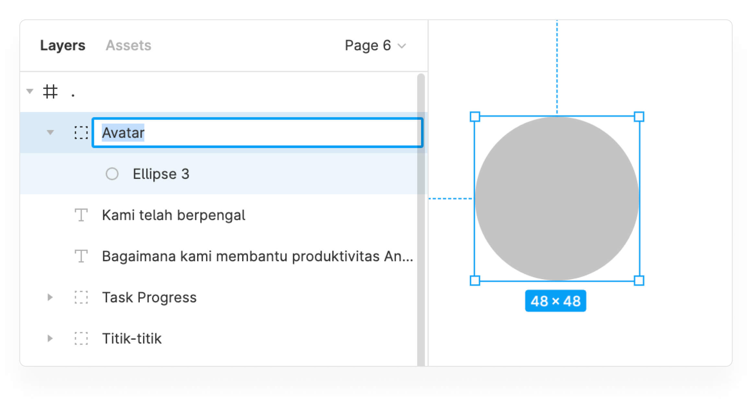Click the group icon beside Avatar

click(81, 133)
